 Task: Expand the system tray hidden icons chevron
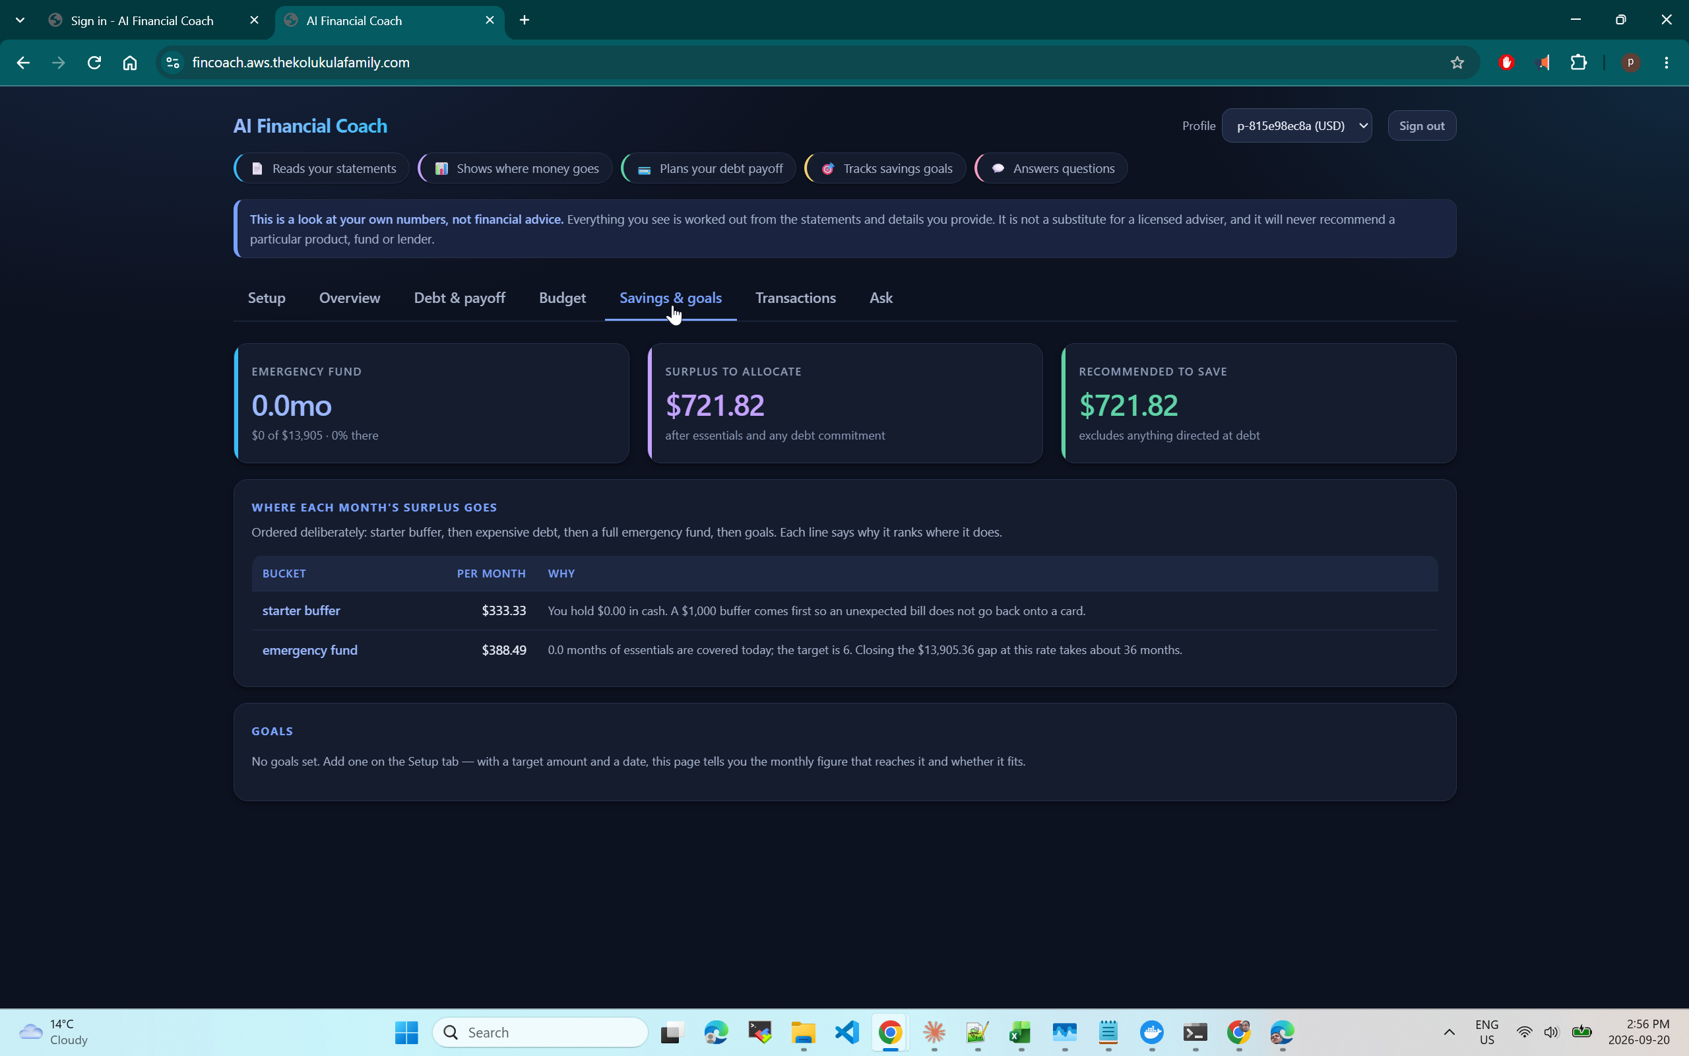coord(1449,1032)
